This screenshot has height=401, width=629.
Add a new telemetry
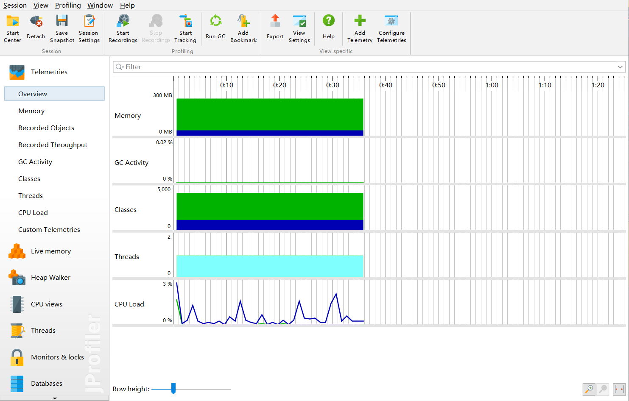pos(360,28)
